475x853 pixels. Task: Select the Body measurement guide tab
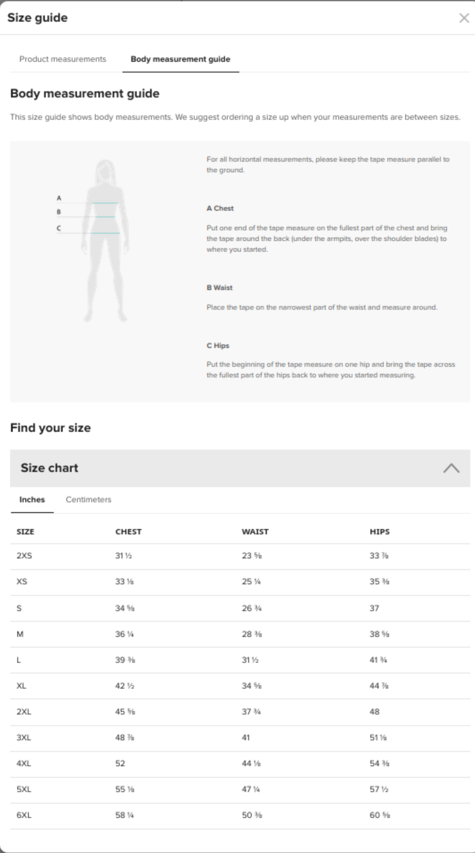tap(180, 59)
